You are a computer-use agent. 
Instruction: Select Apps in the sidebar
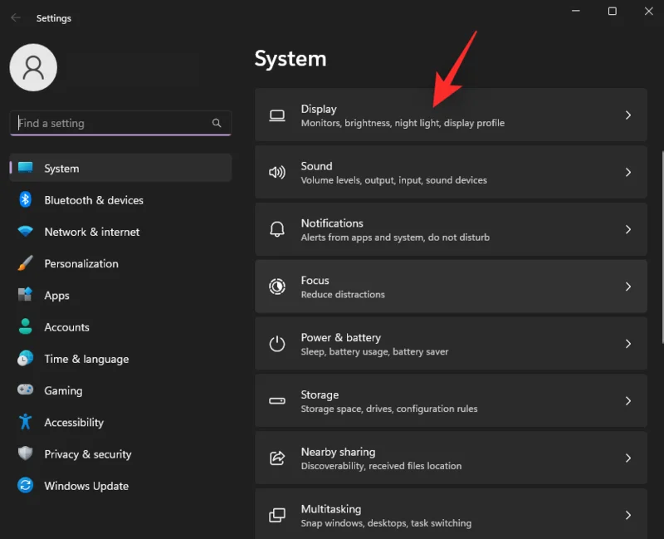click(x=56, y=296)
